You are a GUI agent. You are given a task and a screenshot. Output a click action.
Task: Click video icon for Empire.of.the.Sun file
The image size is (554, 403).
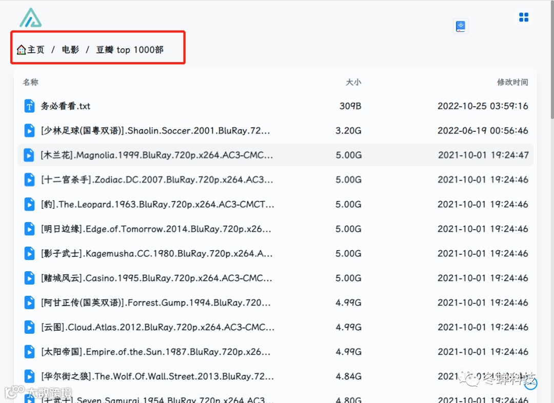tap(29, 352)
